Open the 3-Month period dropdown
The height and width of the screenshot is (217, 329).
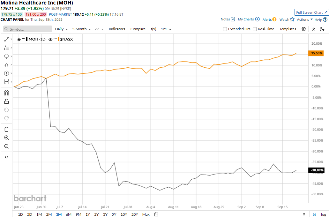81,29
